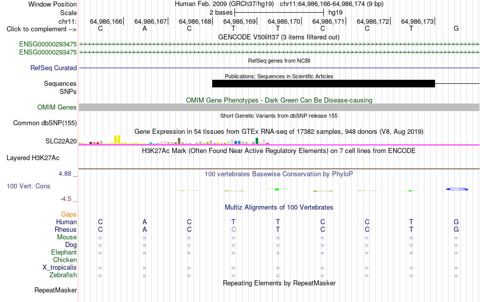Click the OMIM Genes label

[57, 107]
